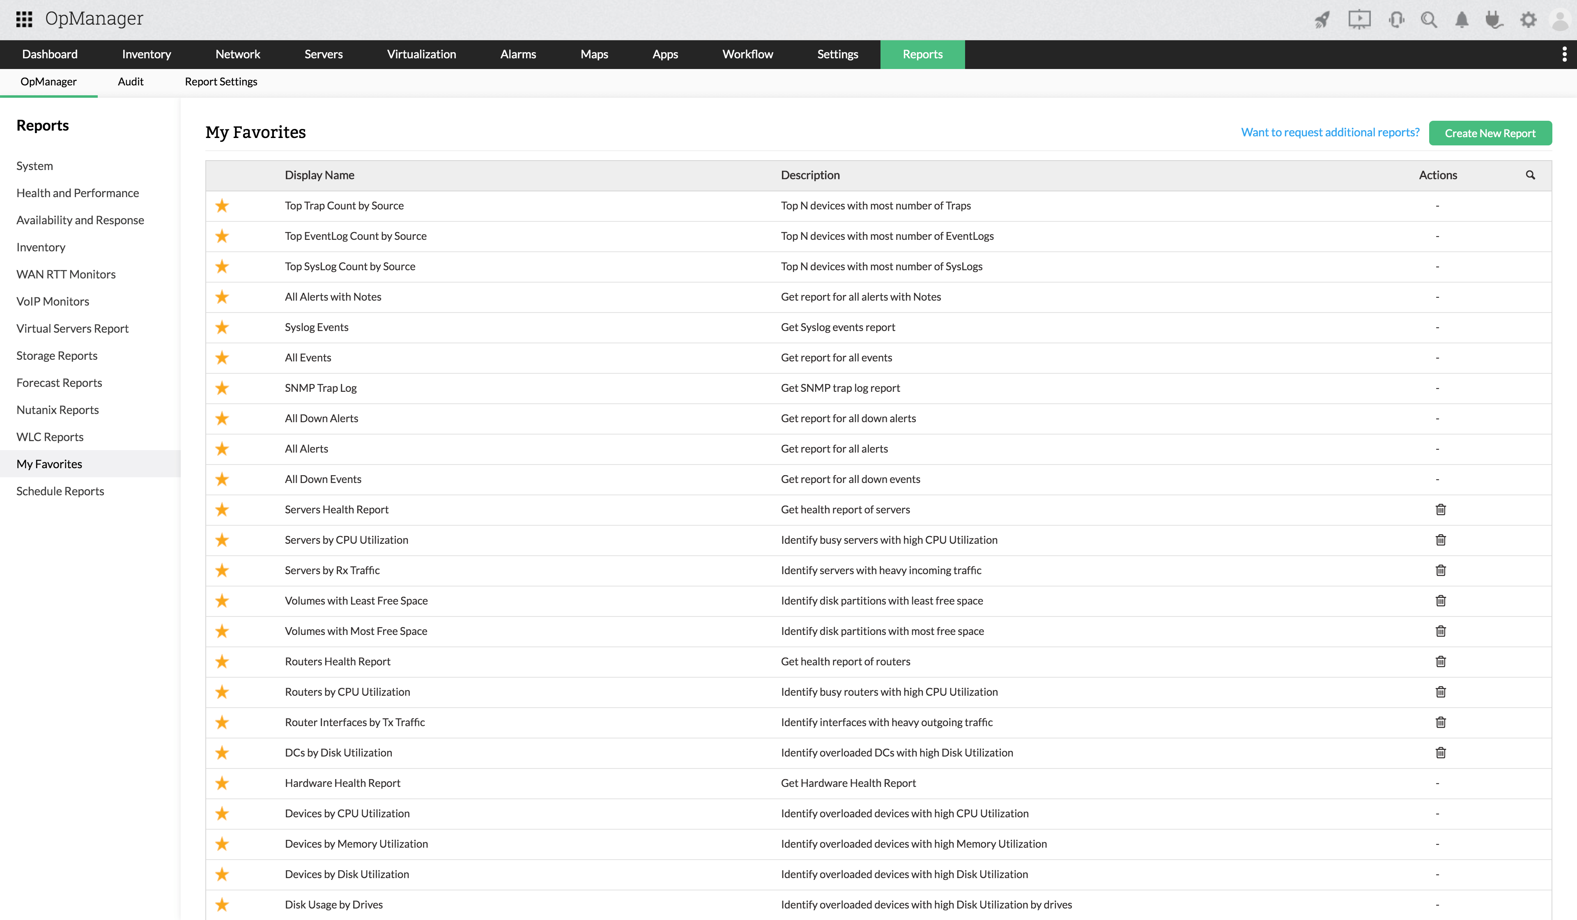
Task: Open the apps grid launcher icon
Action: tap(24, 19)
